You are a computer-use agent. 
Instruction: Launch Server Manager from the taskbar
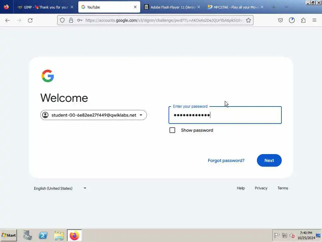[x=27, y=235]
